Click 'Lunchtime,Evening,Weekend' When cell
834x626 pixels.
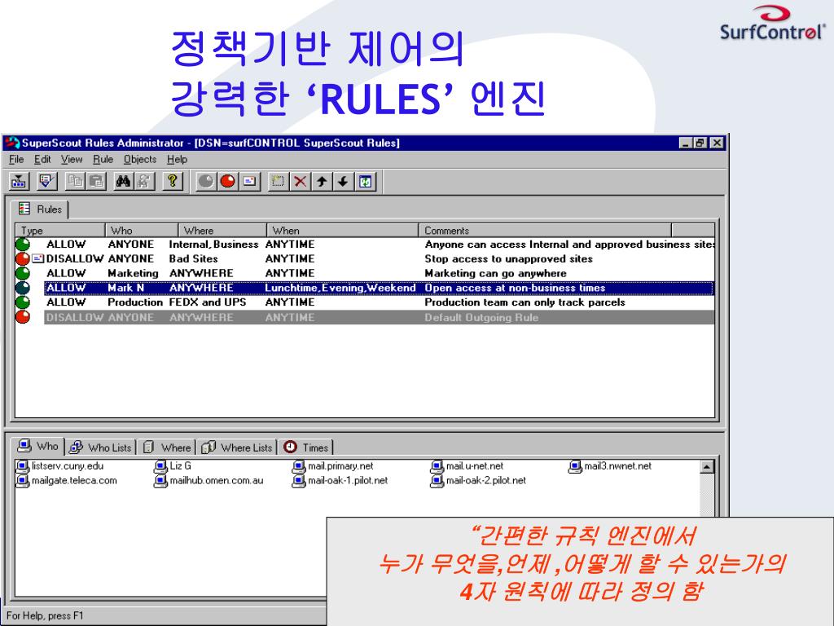point(340,288)
